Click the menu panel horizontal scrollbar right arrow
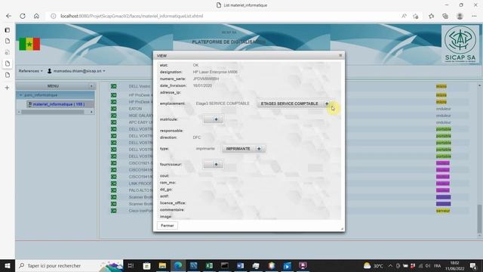The width and height of the screenshot is (483, 272). (91, 112)
